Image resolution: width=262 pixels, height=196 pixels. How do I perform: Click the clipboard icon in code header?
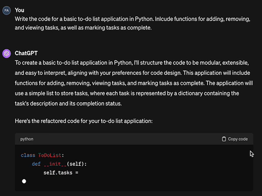[224, 139]
